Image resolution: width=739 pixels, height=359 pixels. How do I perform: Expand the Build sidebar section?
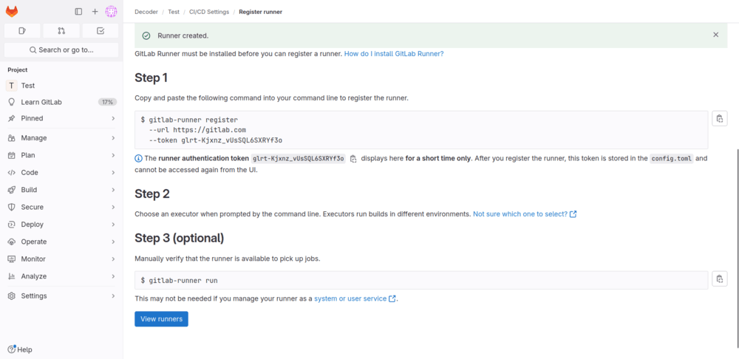[61, 190]
